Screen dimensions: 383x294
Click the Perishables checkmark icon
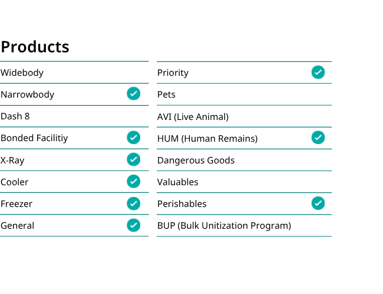pos(318,203)
